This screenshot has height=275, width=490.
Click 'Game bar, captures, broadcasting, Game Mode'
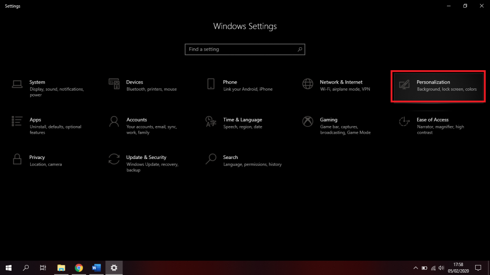click(345, 130)
